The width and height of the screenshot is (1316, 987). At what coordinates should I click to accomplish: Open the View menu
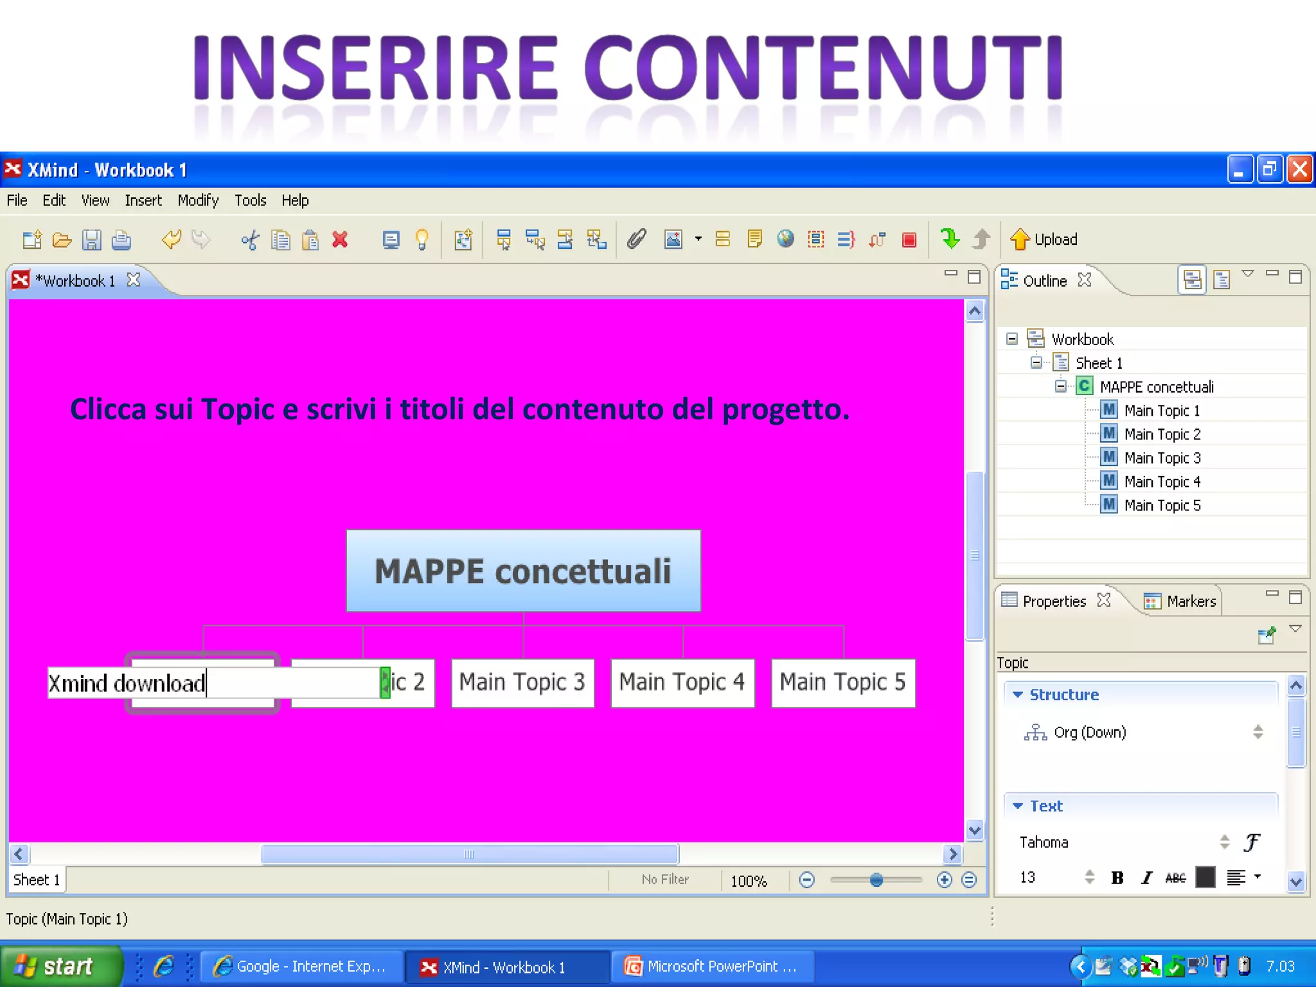click(x=95, y=200)
